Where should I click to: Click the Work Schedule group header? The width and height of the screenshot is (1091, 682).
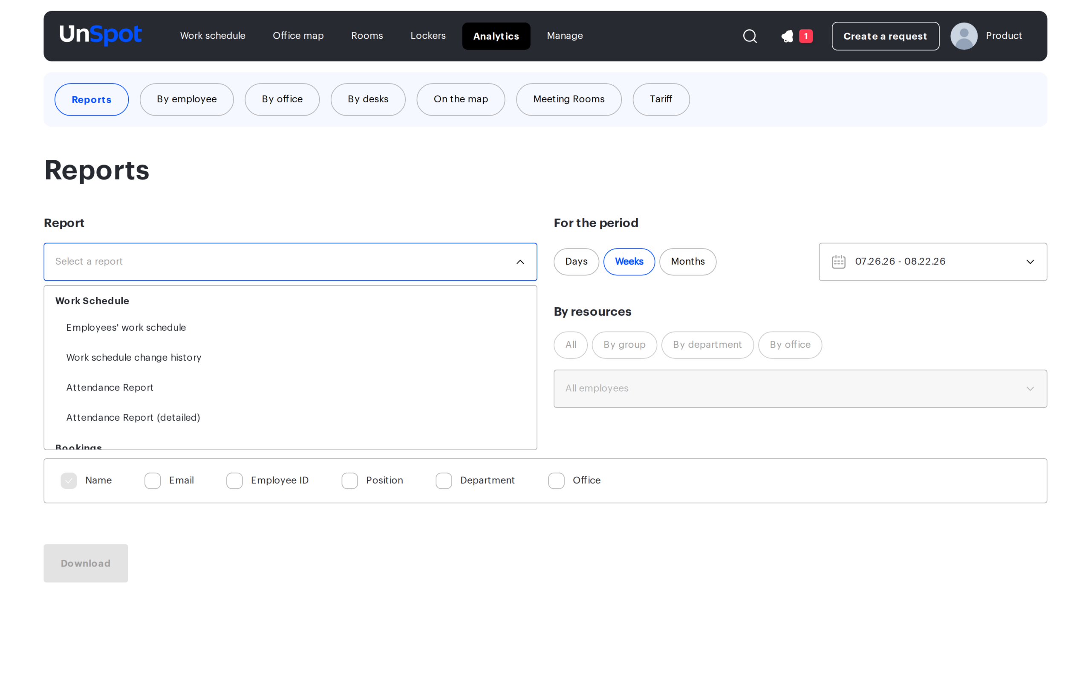[x=92, y=301]
